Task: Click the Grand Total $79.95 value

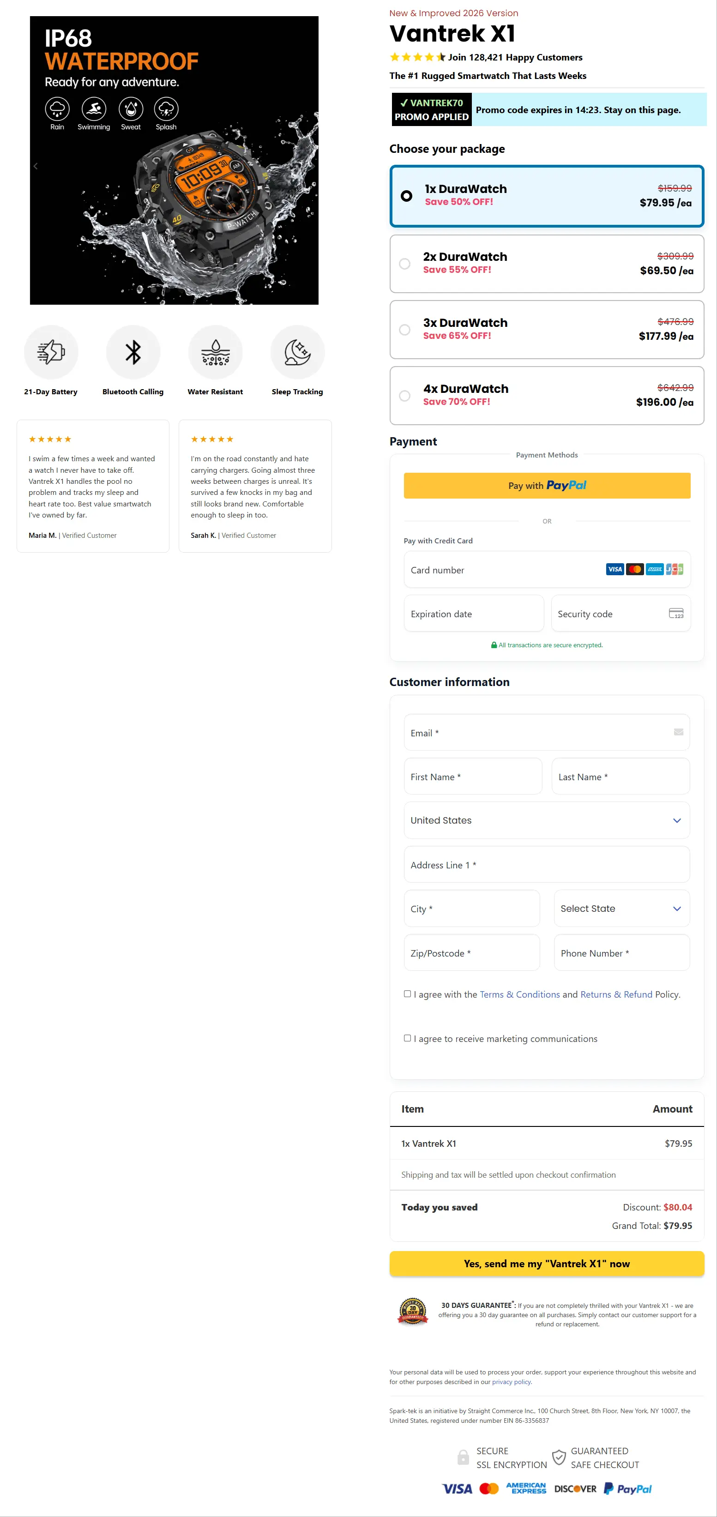Action: pos(678,1226)
